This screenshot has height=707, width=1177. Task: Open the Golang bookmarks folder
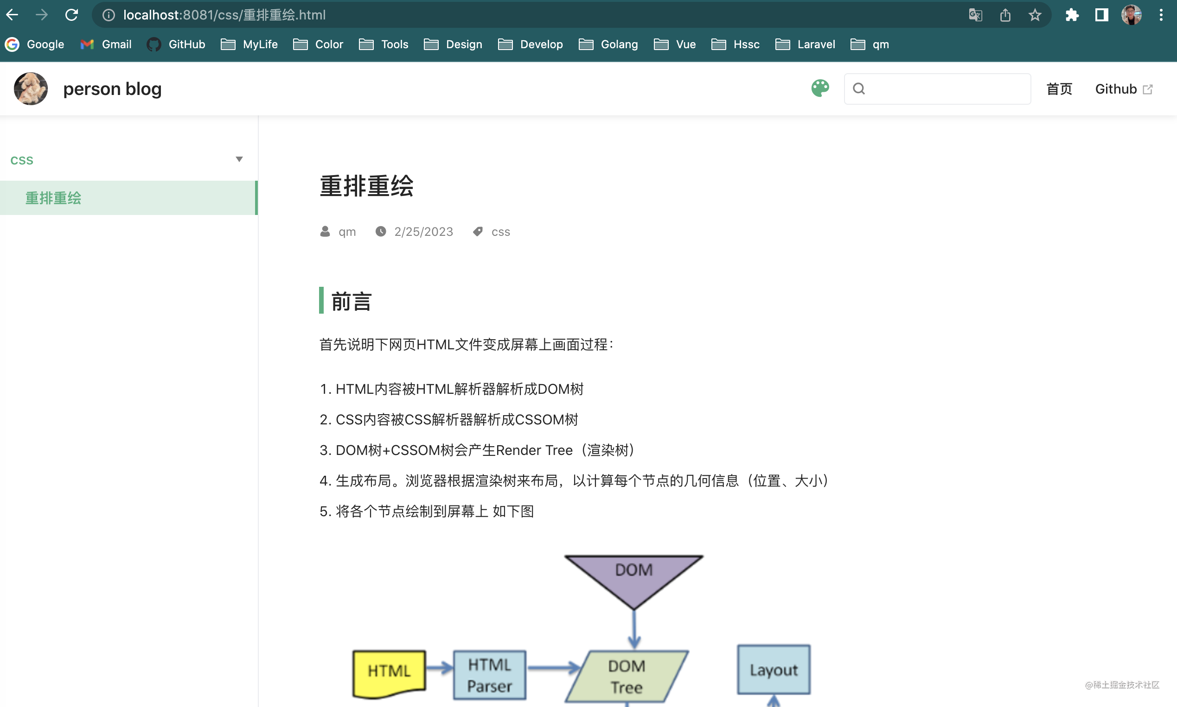(608, 44)
